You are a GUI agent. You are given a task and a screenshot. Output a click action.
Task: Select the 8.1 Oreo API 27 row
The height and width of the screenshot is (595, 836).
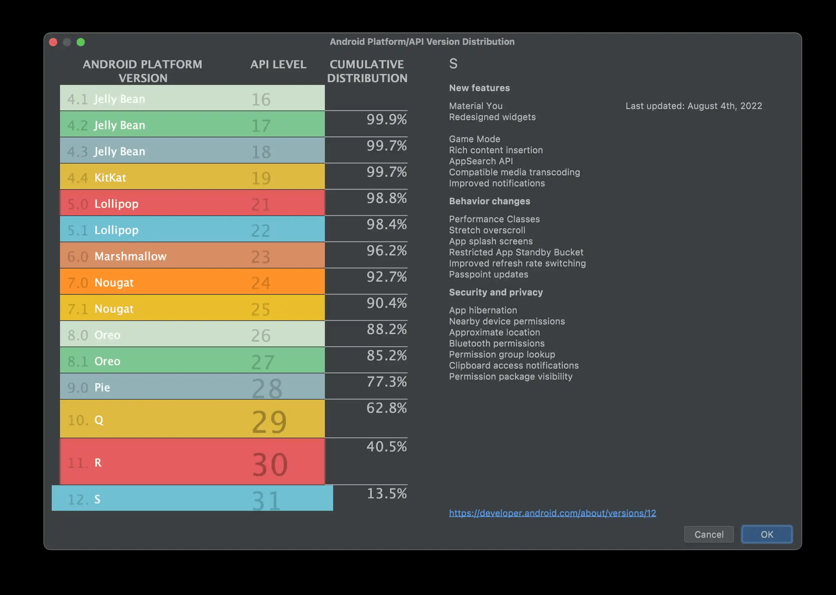point(192,361)
